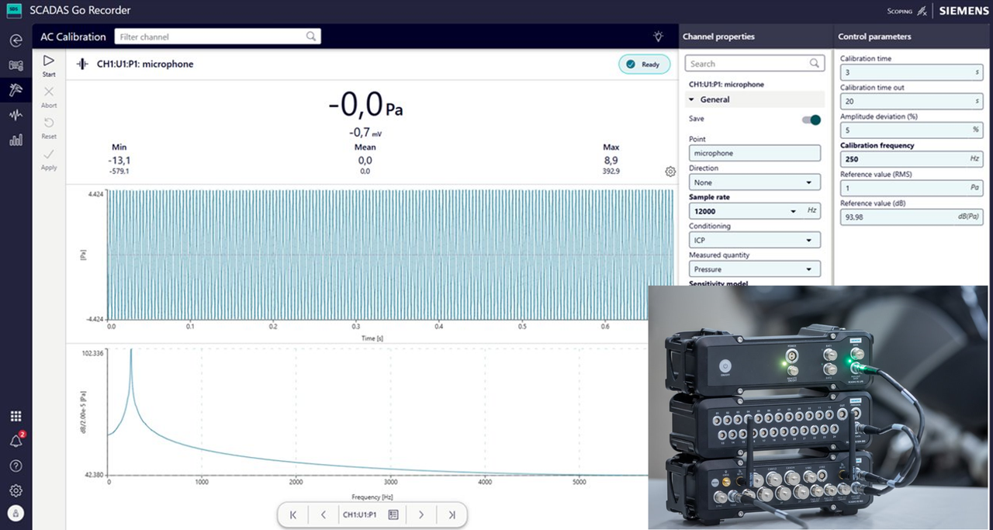Jump to the first channel
The width and height of the screenshot is (993, 530).
click(293, 514)
